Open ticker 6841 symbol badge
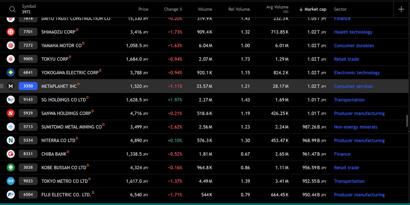The width and height of the screenshot is (410, 205). [x=28, y=73]
